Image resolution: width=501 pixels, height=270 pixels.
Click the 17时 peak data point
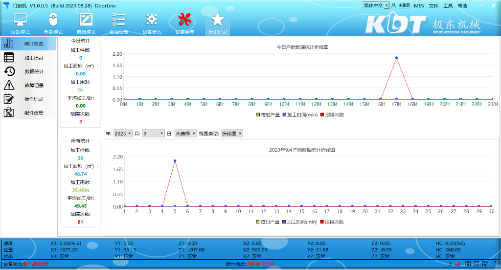tap(396, 58)
